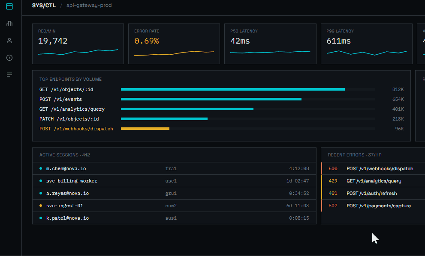The image size is (425, 256).
Task: Open the REQ/MIN metric card
Action: pyautogui.click(x=78, y=44)
